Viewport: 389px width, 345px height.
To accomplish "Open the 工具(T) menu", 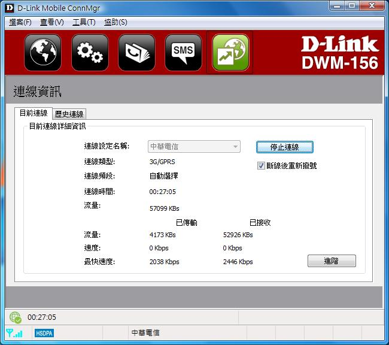I will [84, 22].
